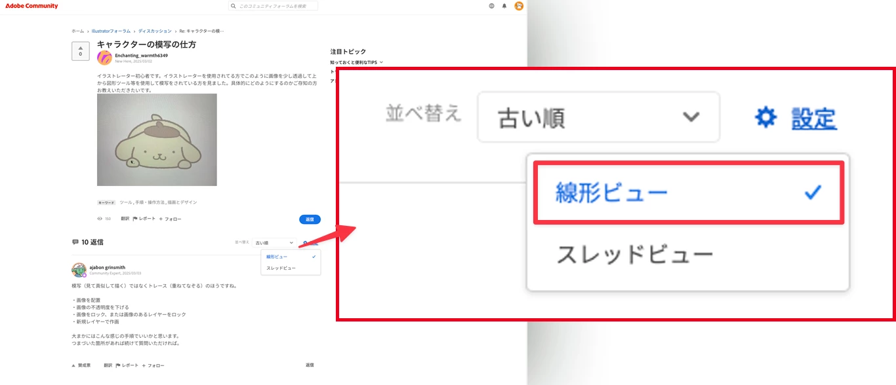This screenshot has width=896, height=385.
Task: Open the user profile avatar at top right
Action: point(519,6)
